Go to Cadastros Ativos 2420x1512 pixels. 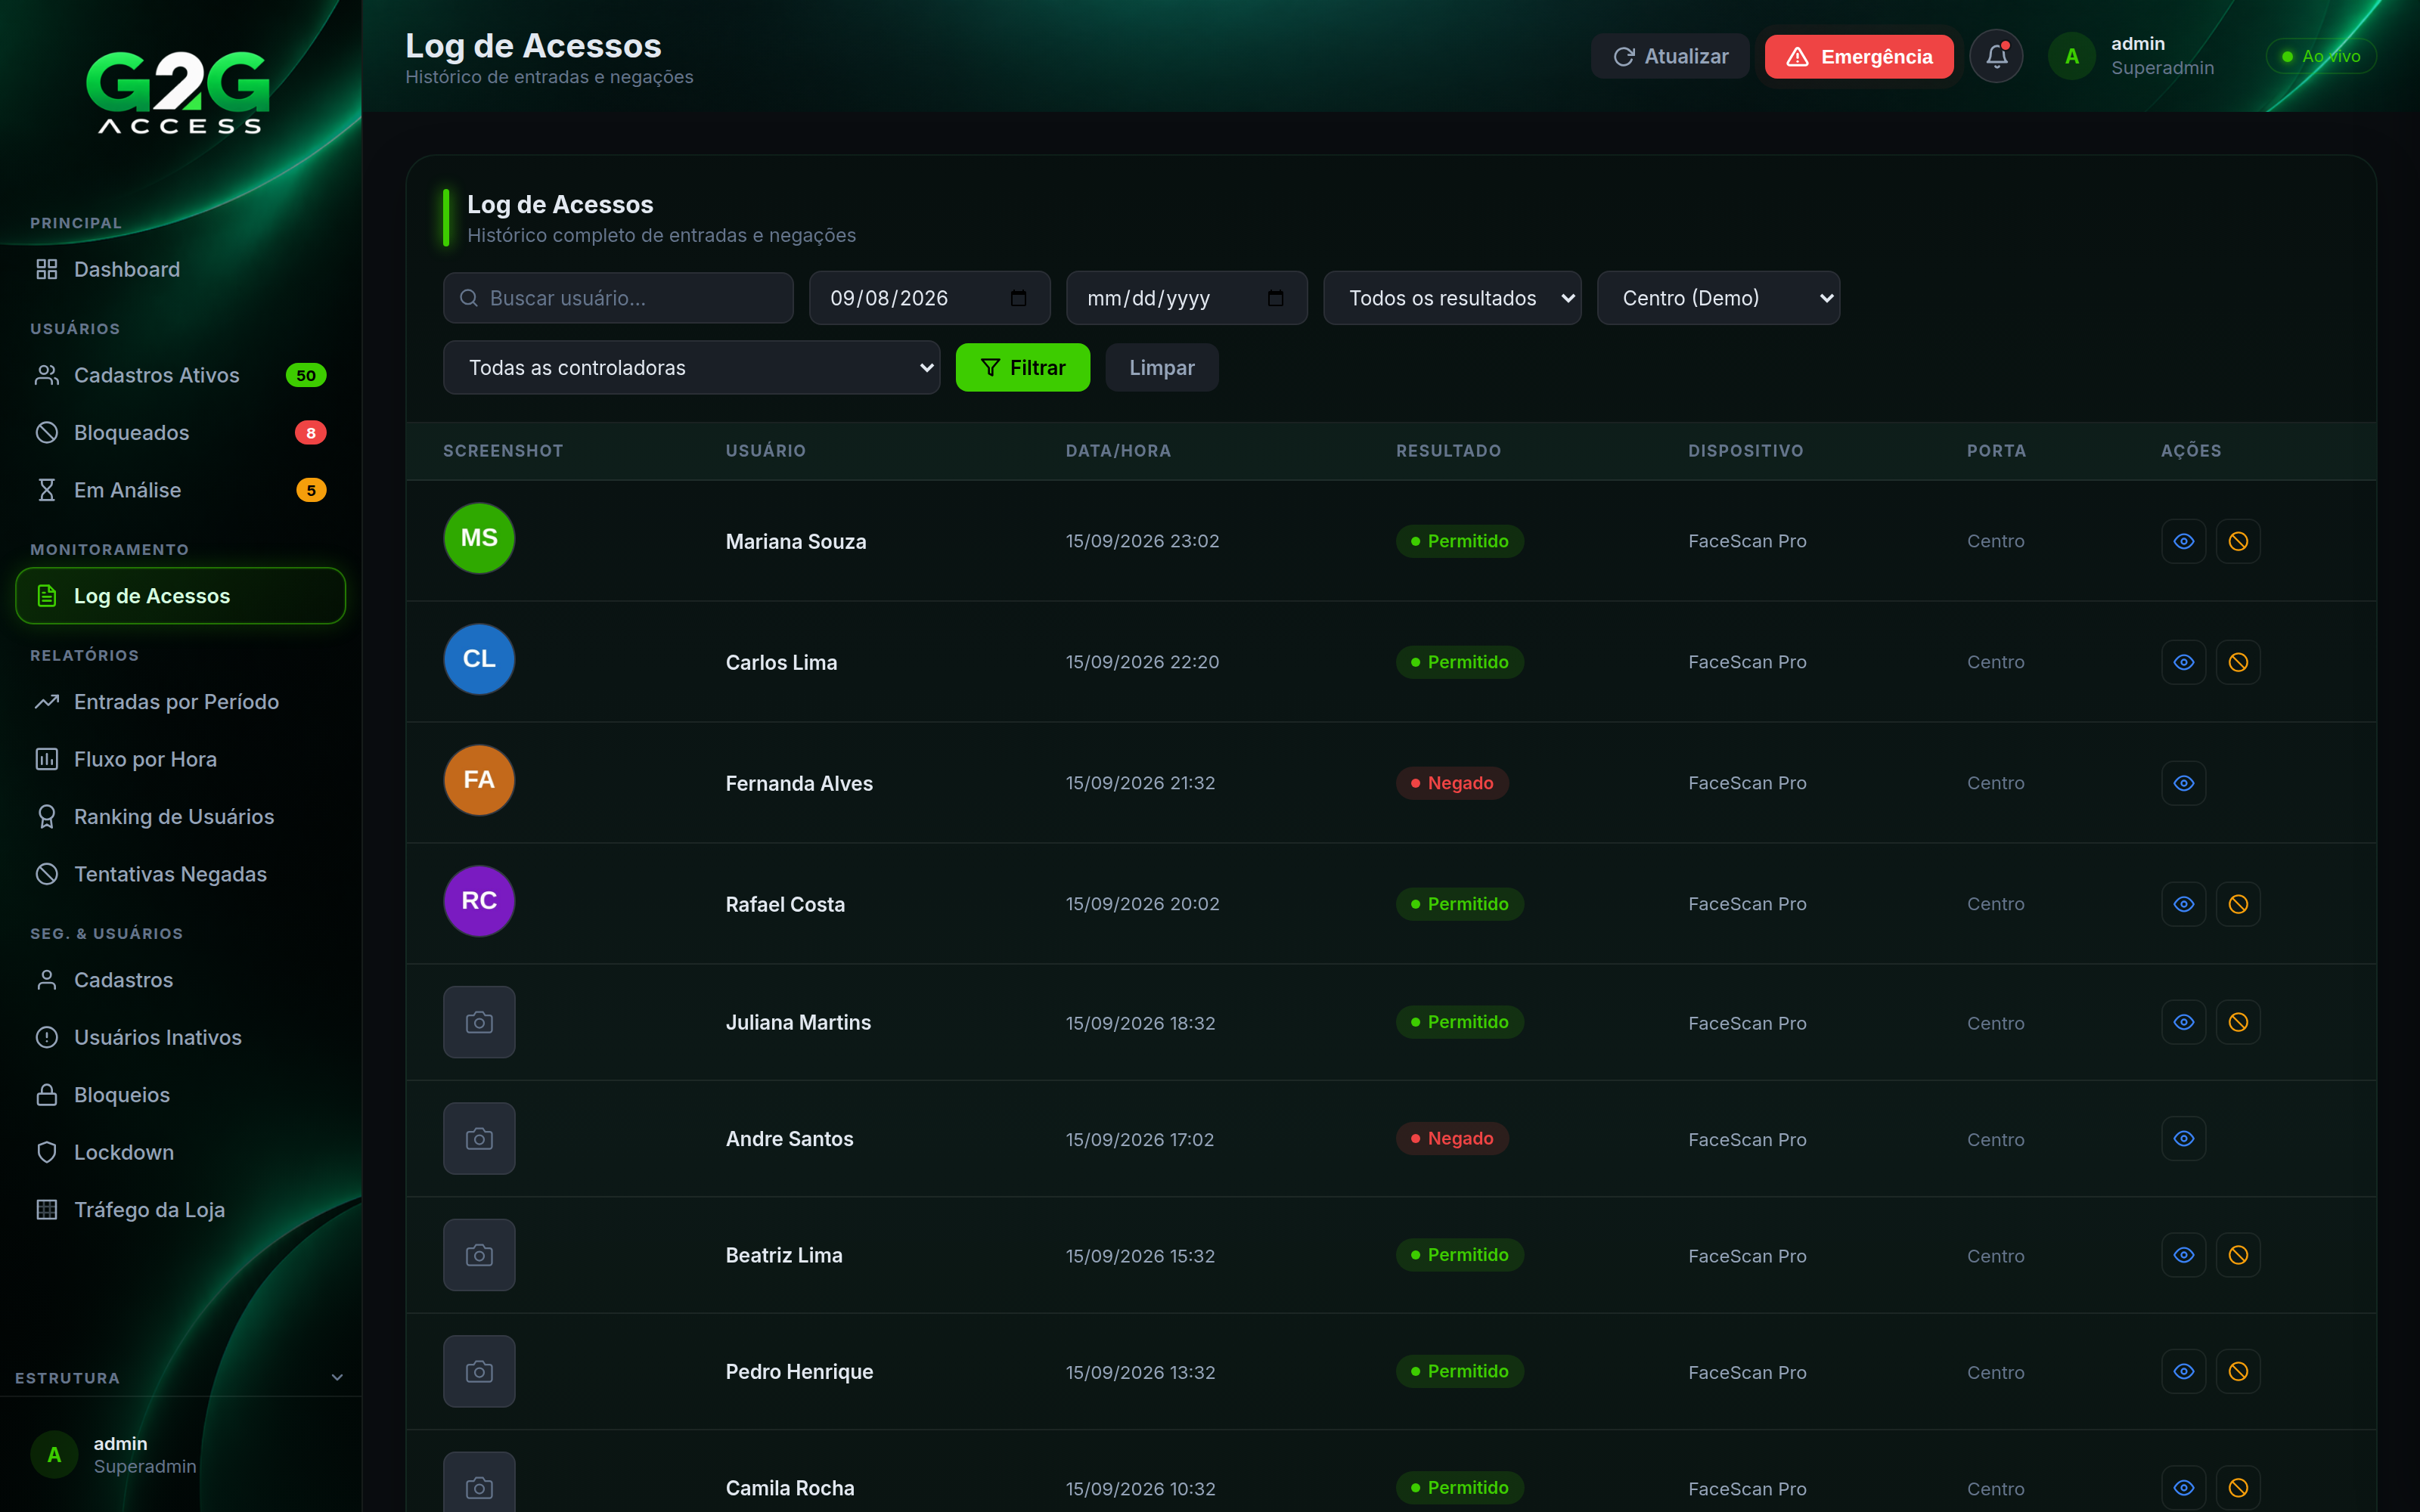click(x=180, y=375)
